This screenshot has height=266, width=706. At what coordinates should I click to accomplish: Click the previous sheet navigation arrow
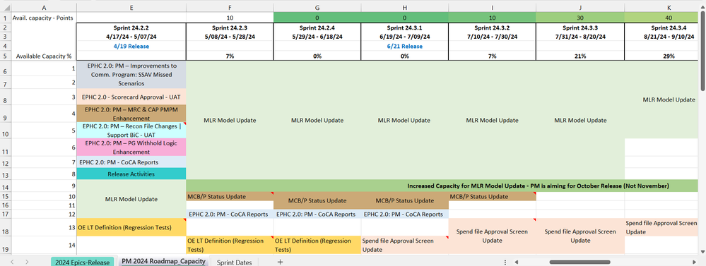12,262
